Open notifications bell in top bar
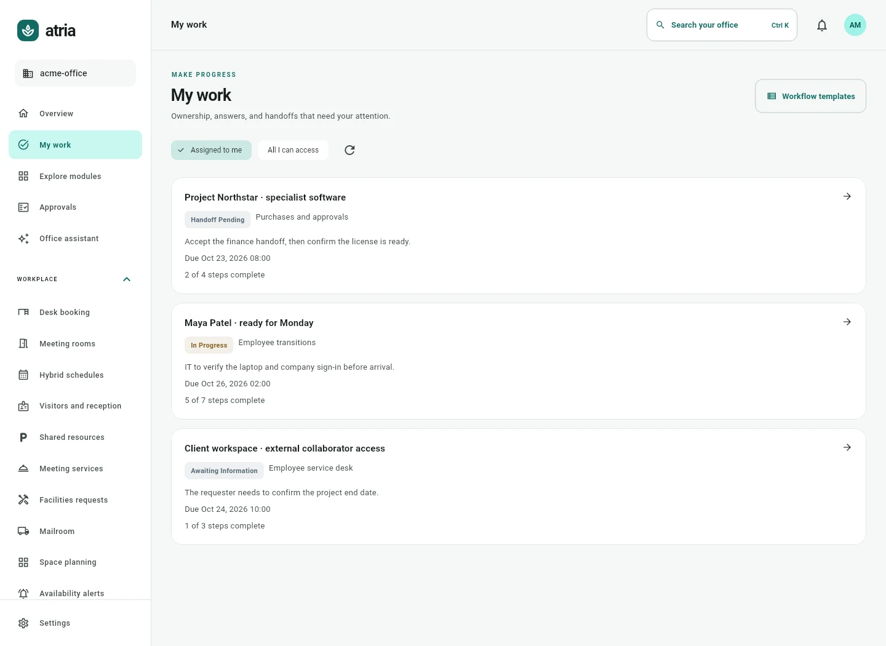 [822, 25]
